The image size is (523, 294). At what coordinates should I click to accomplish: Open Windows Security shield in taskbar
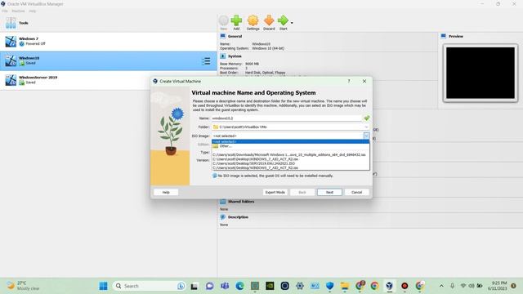(329, 286)
